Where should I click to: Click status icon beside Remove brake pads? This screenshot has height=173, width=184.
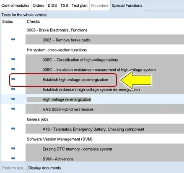coord(13,39)
